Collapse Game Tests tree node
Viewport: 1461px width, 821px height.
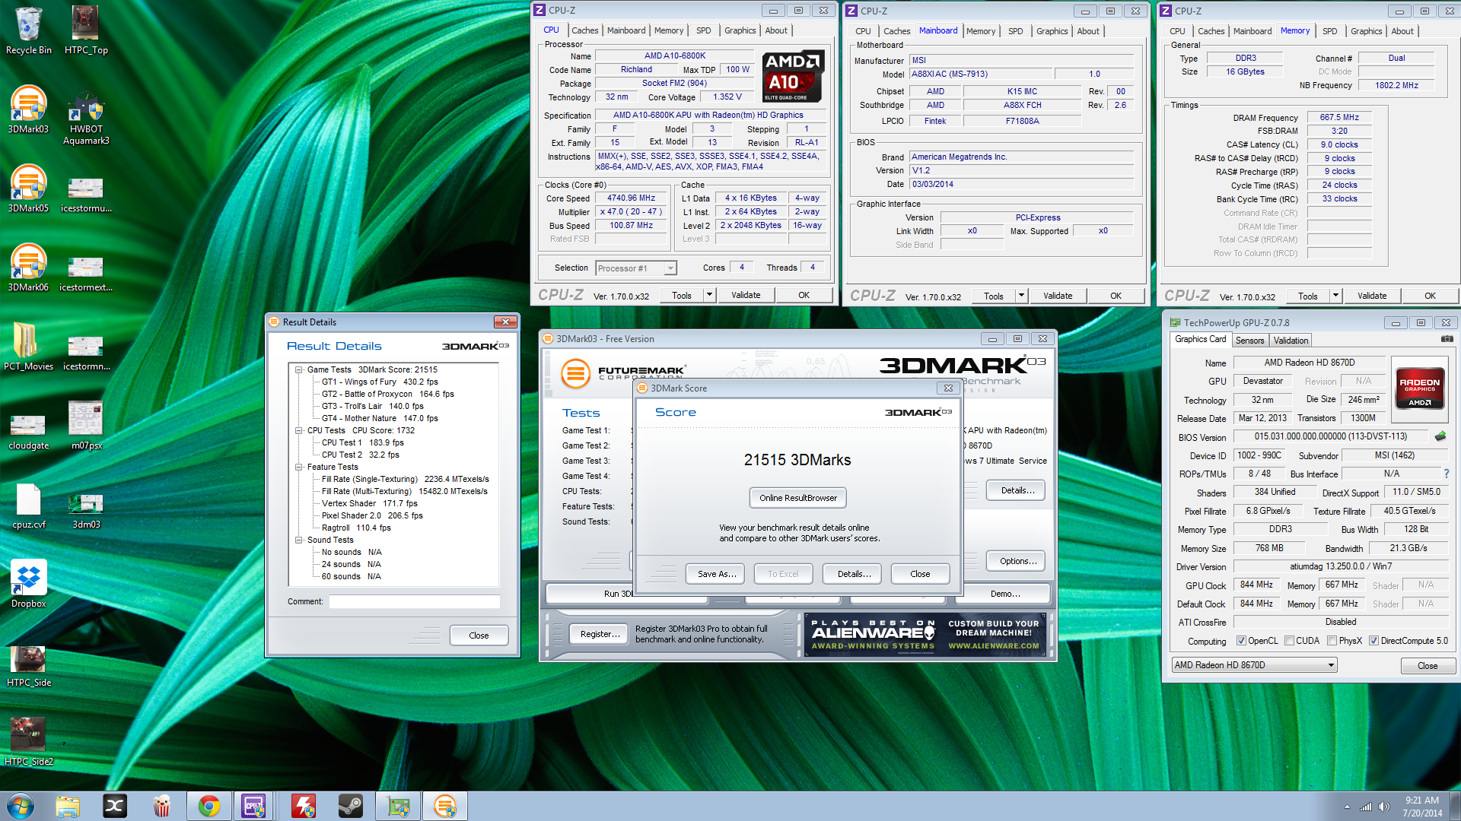299,369
